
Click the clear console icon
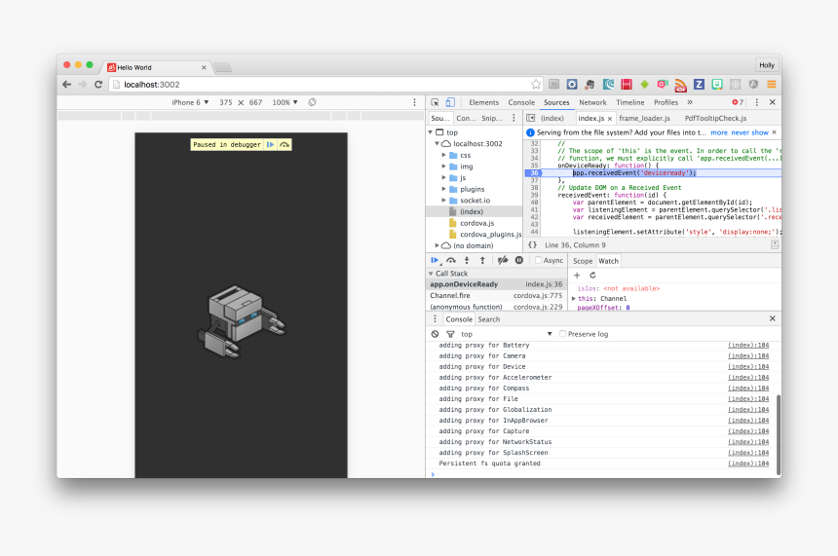click(x=435, y=334)
